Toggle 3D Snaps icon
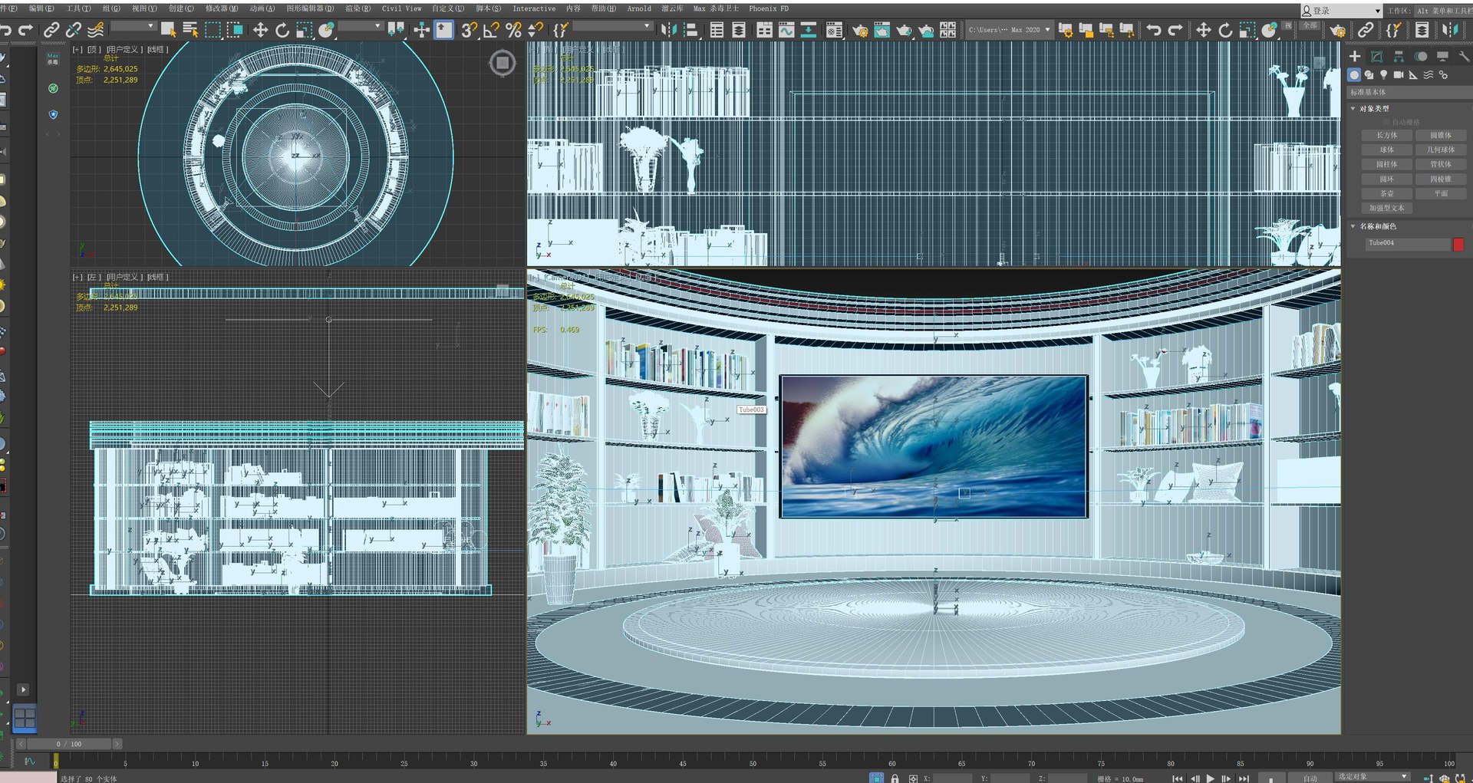Screen dimensions: 1473x783 (469, 30)
